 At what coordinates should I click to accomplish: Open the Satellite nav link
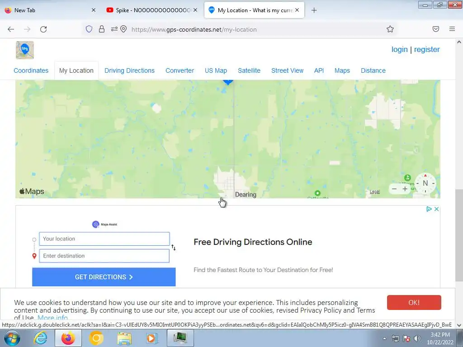[249, 70]
